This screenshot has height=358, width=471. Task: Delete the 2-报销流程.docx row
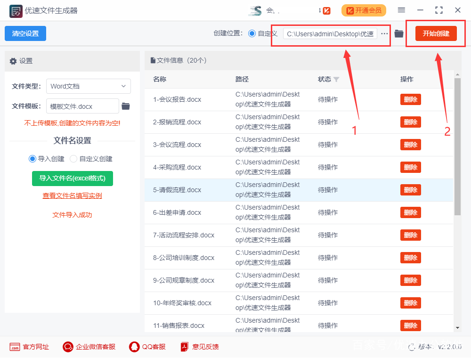411,122
